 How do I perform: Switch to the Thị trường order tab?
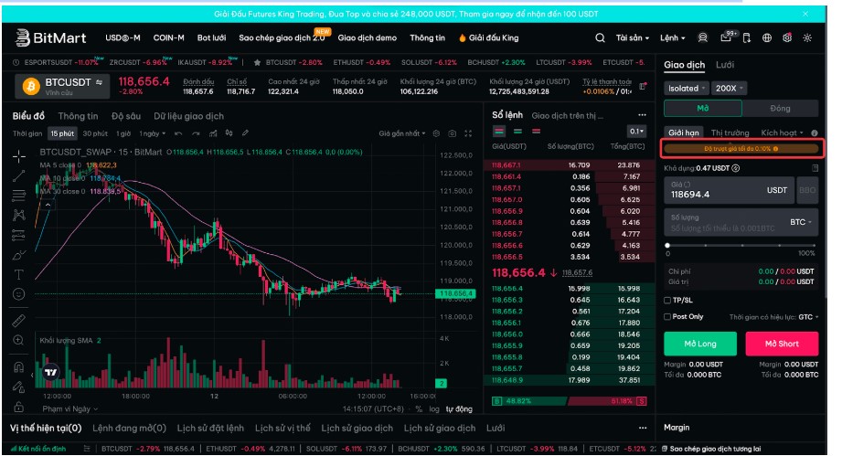coord(730,133)
